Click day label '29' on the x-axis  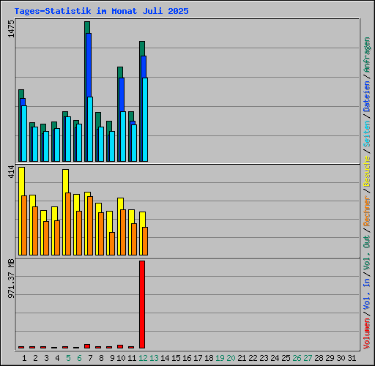330,358
